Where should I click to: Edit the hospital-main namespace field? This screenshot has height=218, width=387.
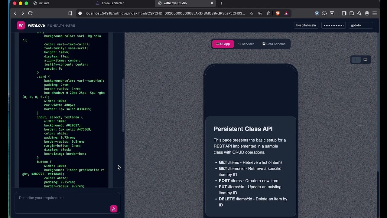[x=306, y=25]
